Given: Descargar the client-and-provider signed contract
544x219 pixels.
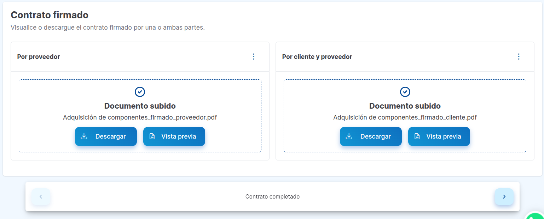Looking at the screenshot, I should pyautogui.click(x=371, y=136).
